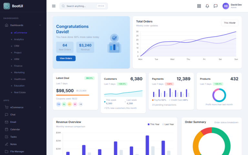Click the +26.5% badge on Customers
The width and height of the screenshot is (248, 155).
(122, 84)
